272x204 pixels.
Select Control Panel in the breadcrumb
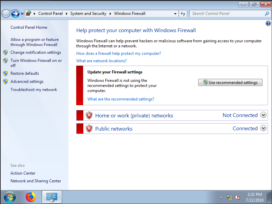pyautogui.click(x=50, y=14)
